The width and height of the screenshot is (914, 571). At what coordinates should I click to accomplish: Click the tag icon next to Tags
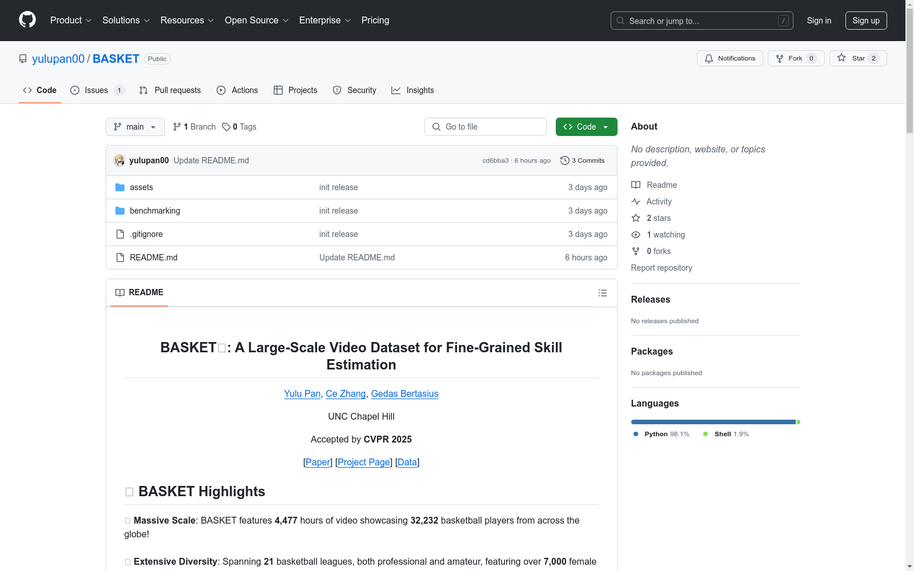226,127
